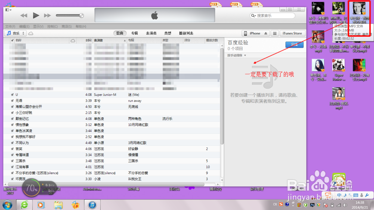Open the Windows Start button
Viewport: 374px width, 210px height.
[7, 205]
